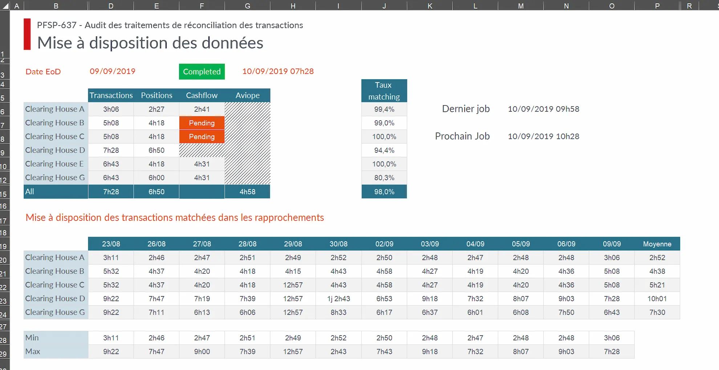
Task: Click the Pending cell for Clearing House B
Action: (x=202, y=123)
